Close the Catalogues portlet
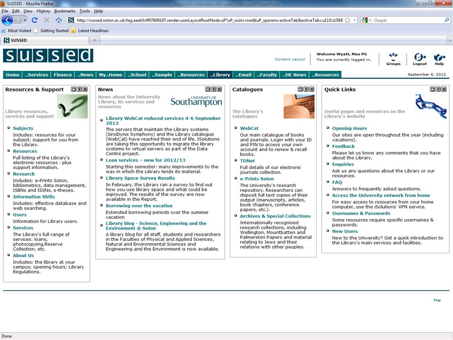This screenshot has width=453, height=340. (312, 89)
